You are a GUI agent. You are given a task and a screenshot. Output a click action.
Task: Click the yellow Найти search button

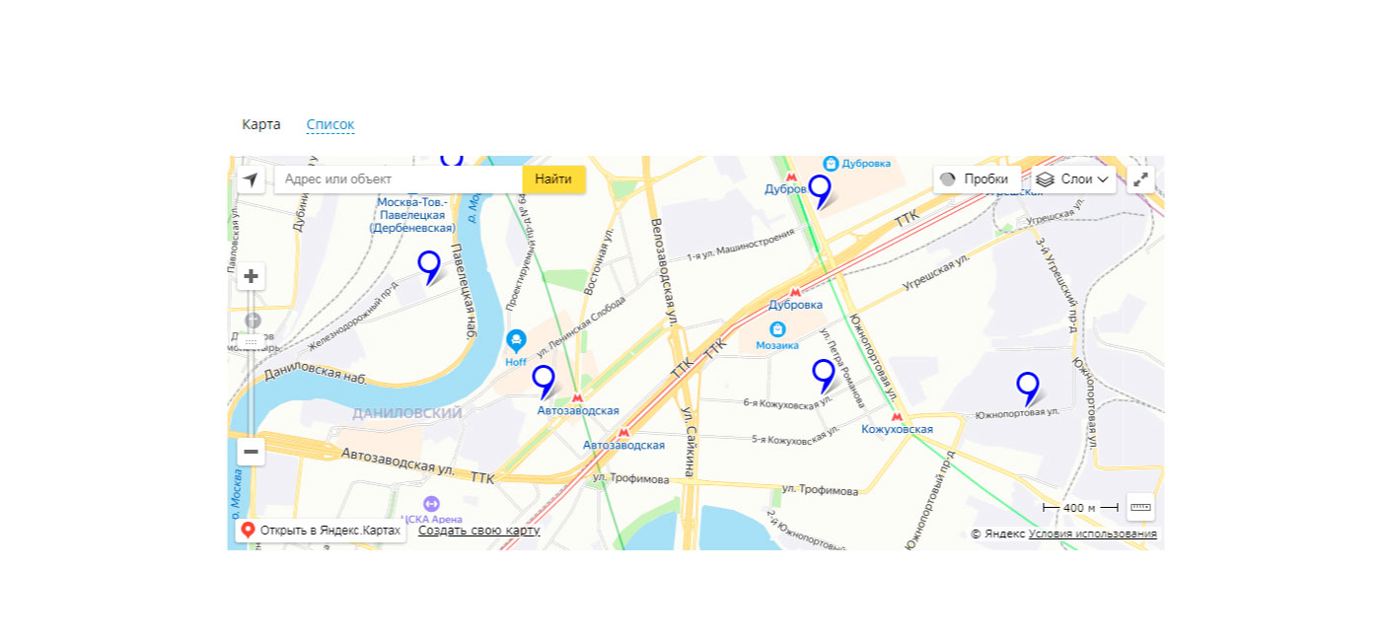pyautogui.click(x=553, y=179)
